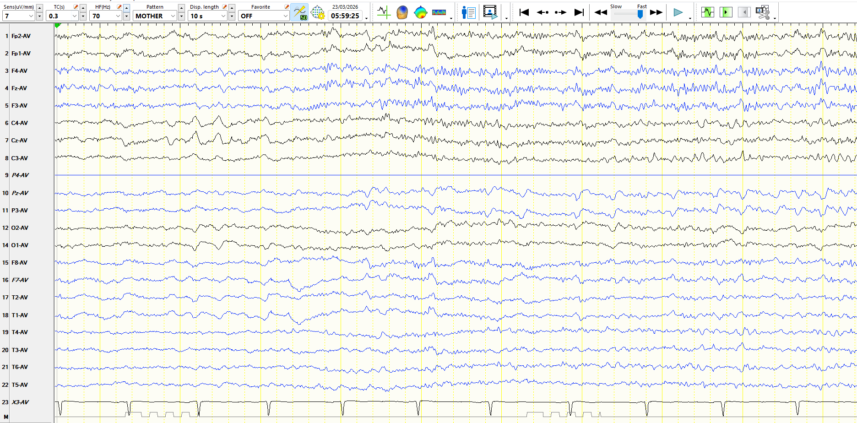857x423 pixels.
Task: Step forward one page in EEG
Action: [x=560, y=12]
